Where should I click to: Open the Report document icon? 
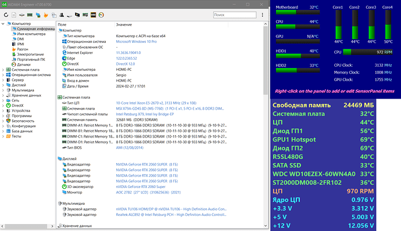pos(14,15)
